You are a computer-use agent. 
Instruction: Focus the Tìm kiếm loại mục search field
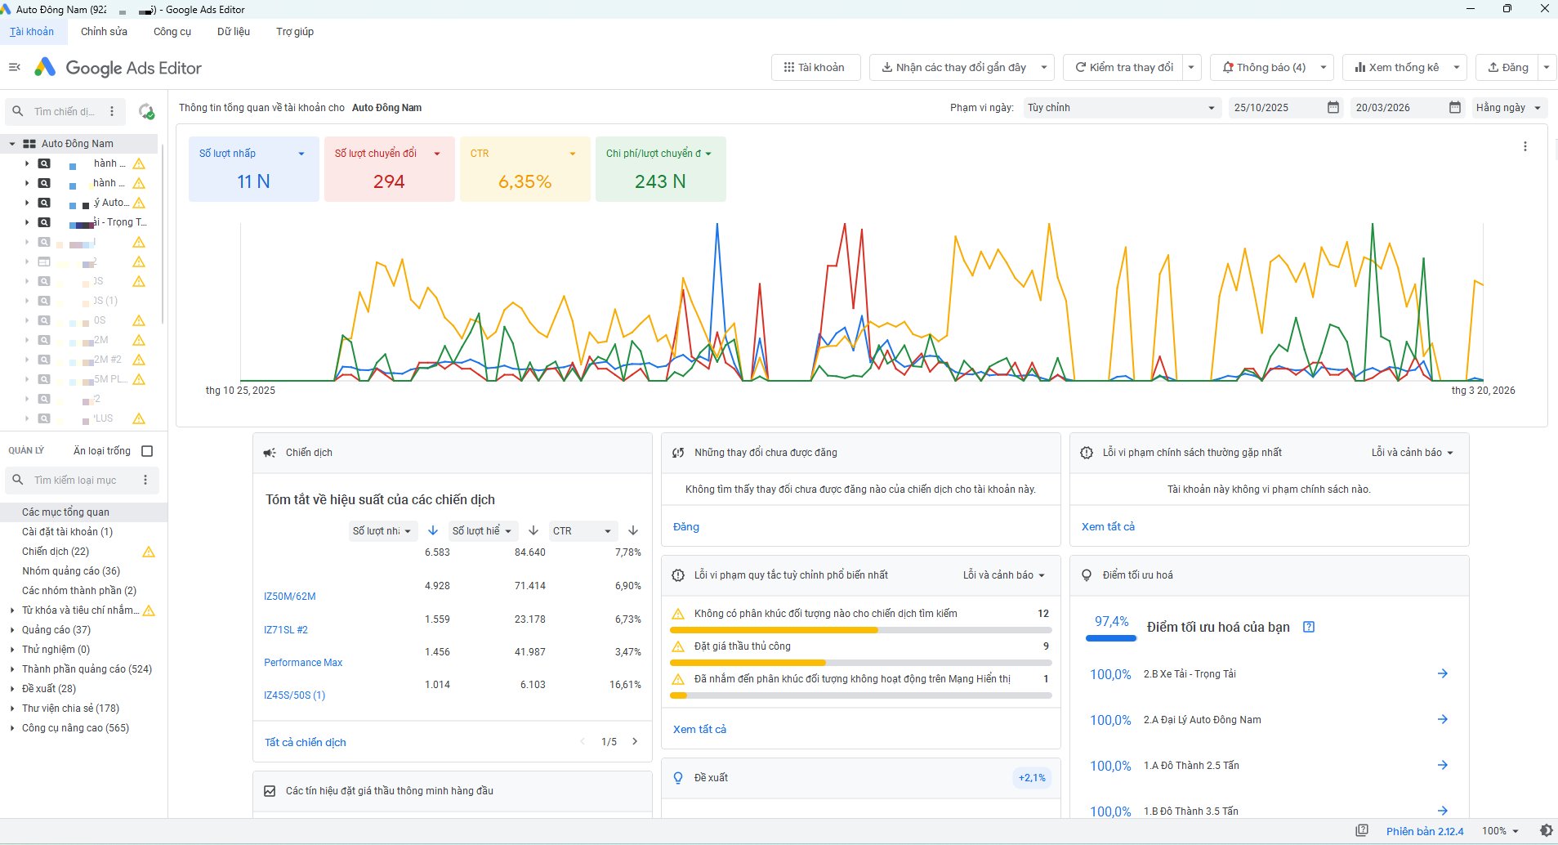pos(82,480)
